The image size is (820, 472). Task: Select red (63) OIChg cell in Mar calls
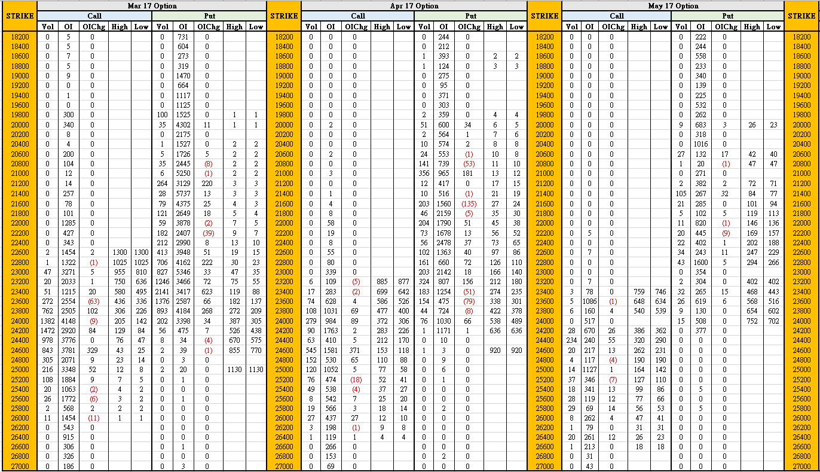click(93, 300)
